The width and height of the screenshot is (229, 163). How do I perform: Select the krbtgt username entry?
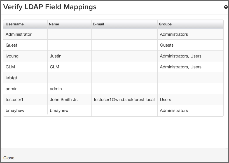click(x=11, y=78)
